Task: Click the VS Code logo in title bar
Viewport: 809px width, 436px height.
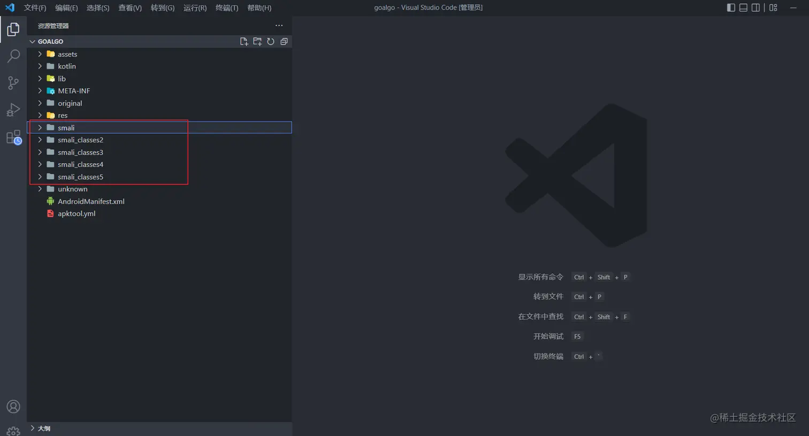Action: click(x=10, y=7)
